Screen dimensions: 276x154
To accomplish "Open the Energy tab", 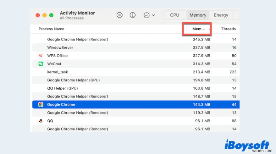I will tap(221, 15).
